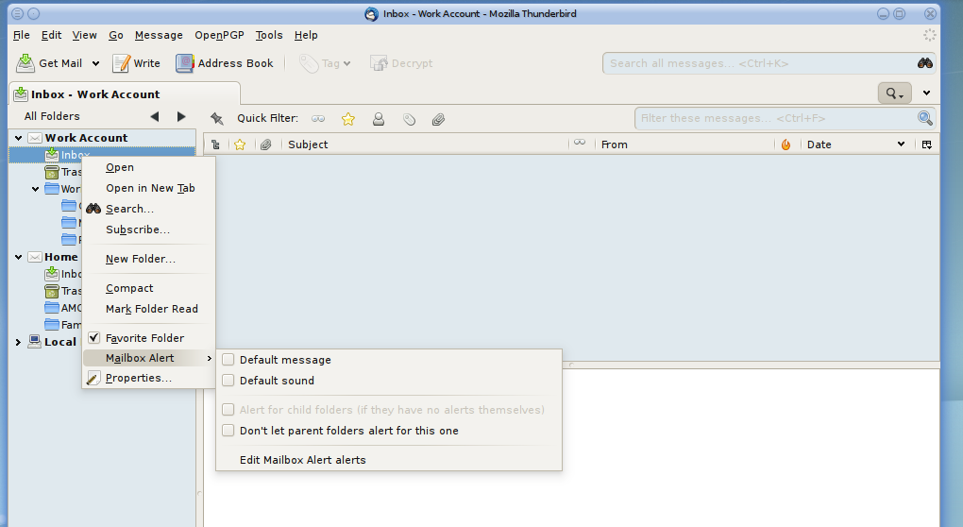
Task: Filter messages with attachments paperclip icon
Action: (438, 119)
